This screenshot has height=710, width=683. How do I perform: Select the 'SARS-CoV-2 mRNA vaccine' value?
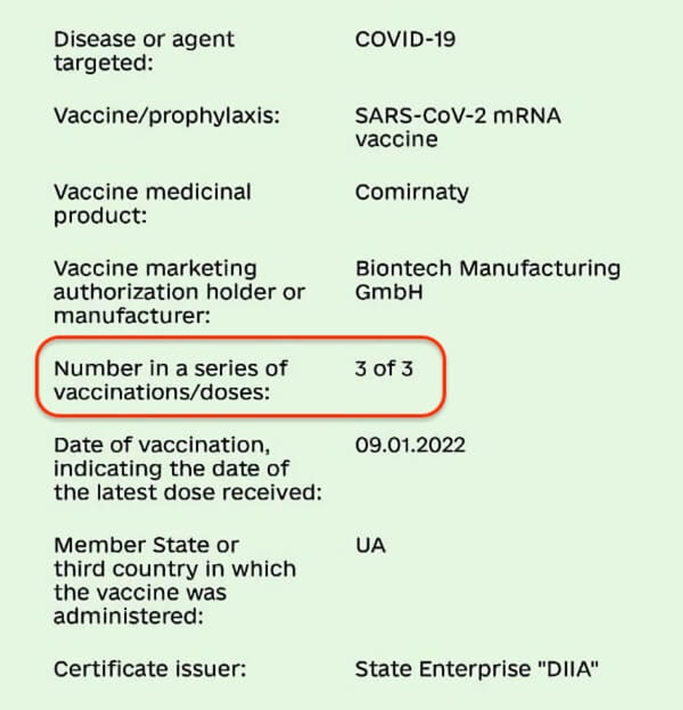pyautogui.click(x=458, y=128)
